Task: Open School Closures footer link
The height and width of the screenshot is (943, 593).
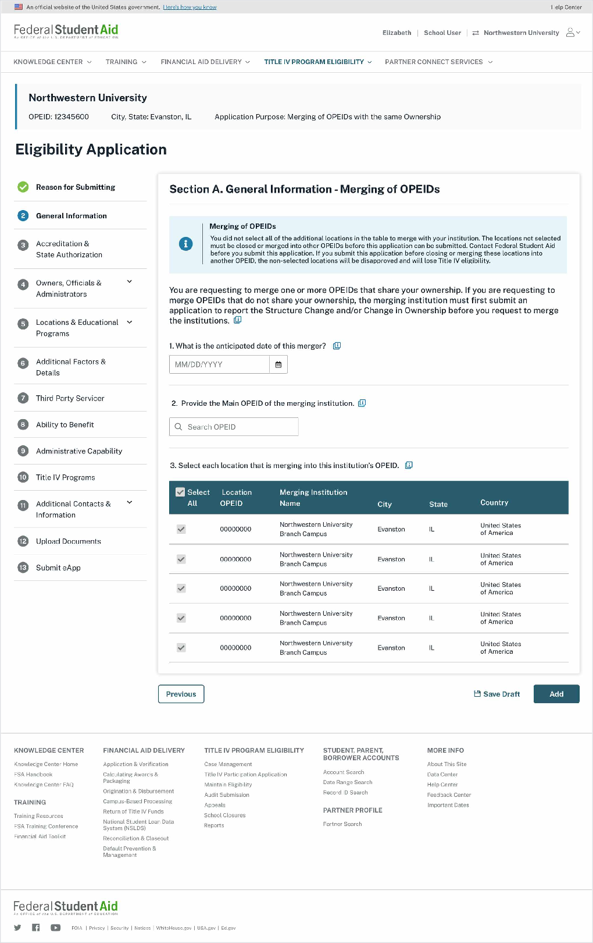Action: point(225,816)
